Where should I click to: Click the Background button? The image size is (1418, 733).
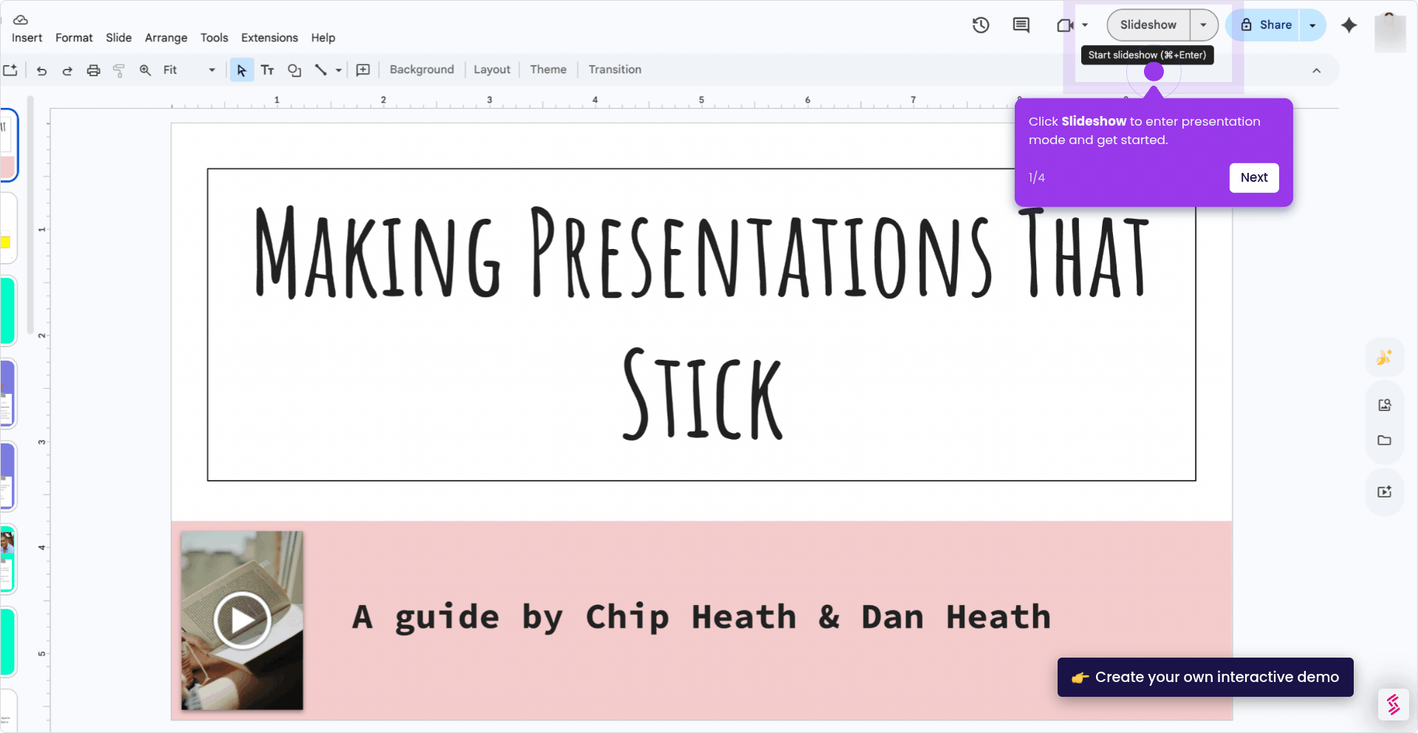point(422,69)
